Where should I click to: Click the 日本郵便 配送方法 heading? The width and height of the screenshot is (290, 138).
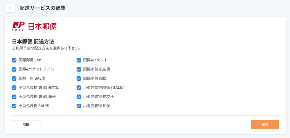click(33, 42)
